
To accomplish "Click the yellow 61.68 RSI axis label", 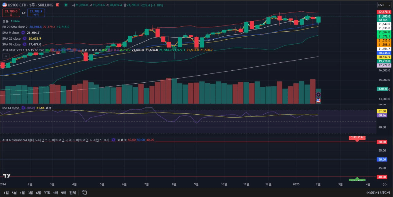I will [382, 111].
